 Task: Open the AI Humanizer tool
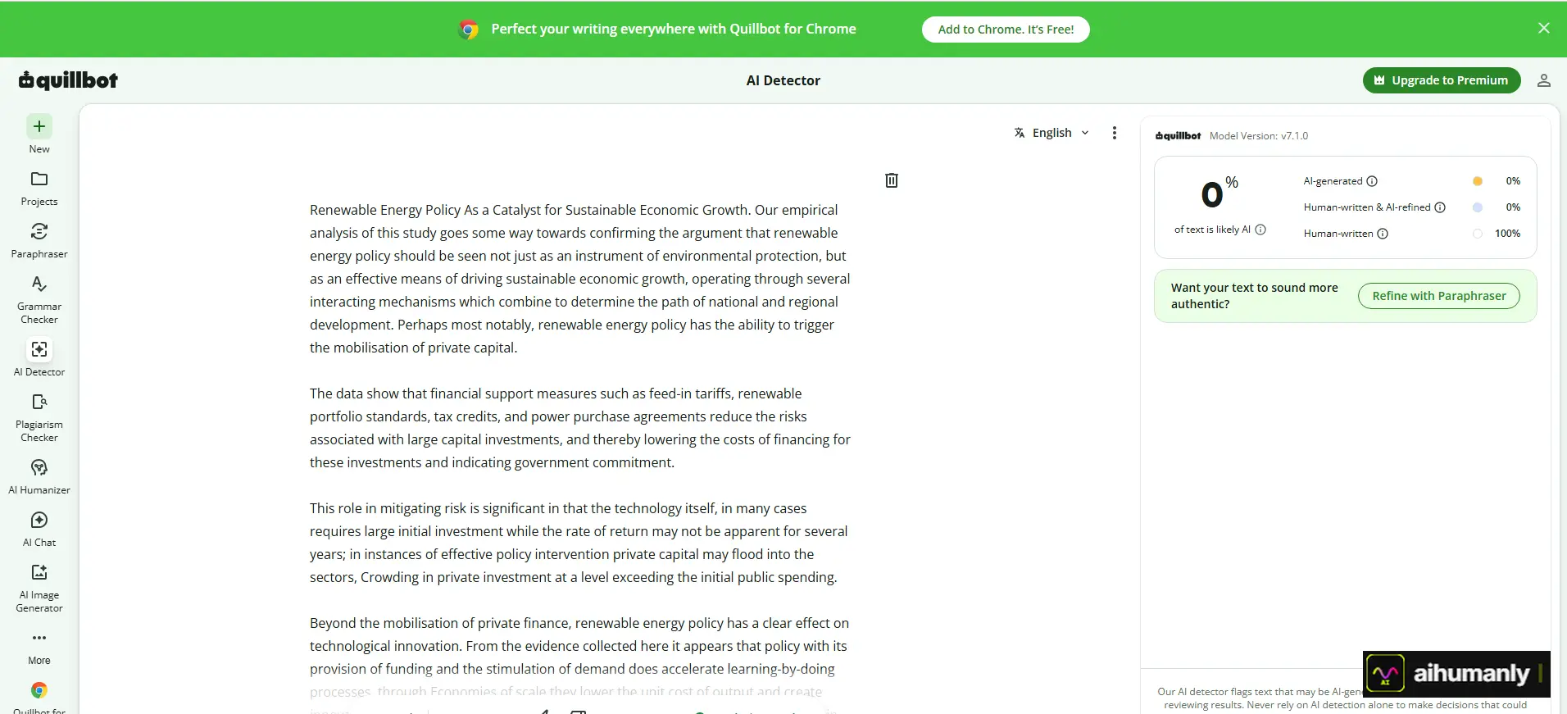[x=39, y=476]
